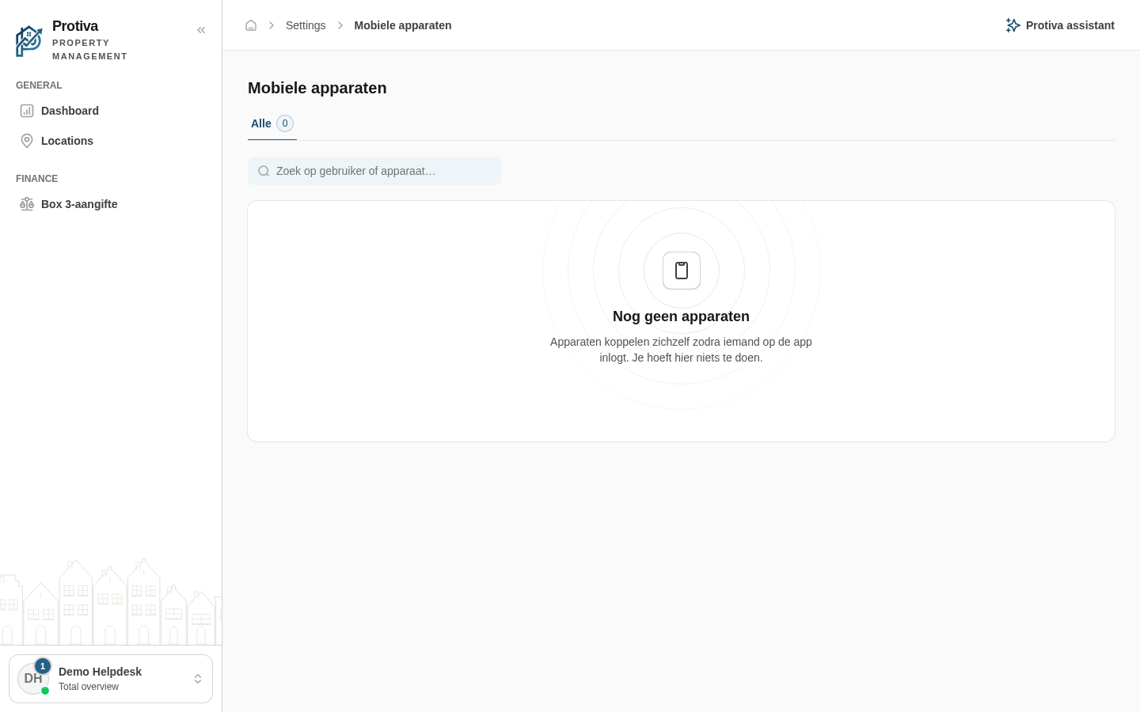Open the home breadcrumb icon
Viewport: 1140px width, 712px height.
point(251,25)
